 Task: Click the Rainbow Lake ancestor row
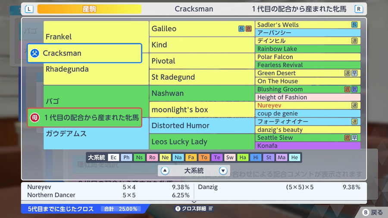coord(308,49)
